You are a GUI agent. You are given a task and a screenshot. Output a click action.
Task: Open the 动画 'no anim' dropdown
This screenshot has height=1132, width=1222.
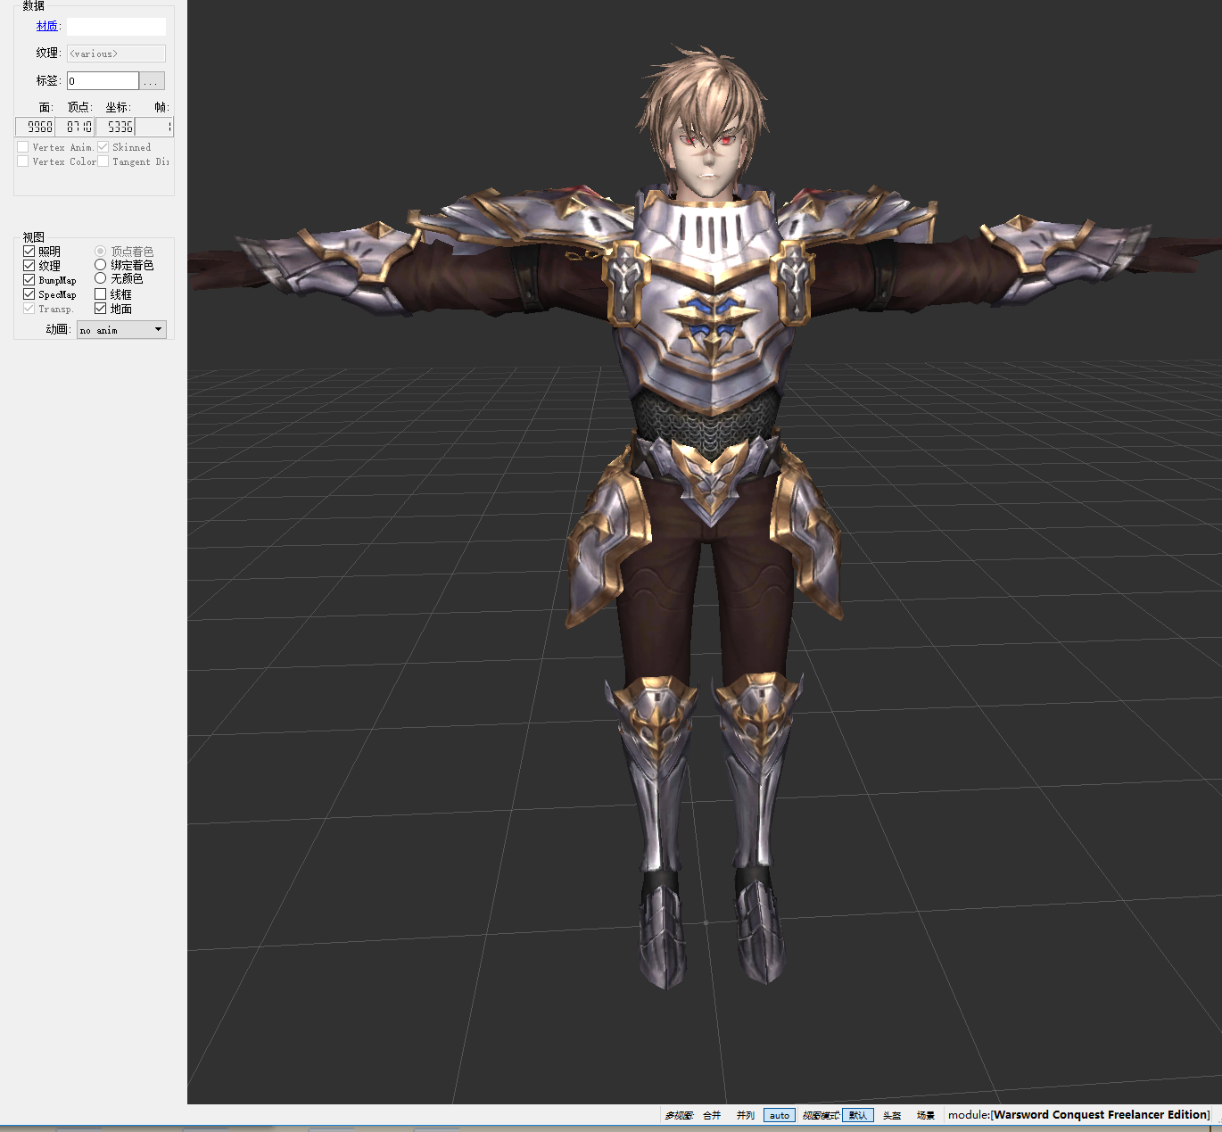tap(121, 330)
